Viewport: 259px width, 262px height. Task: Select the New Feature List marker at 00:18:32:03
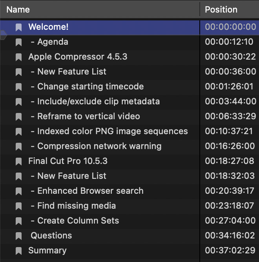[x=68, y=176]
